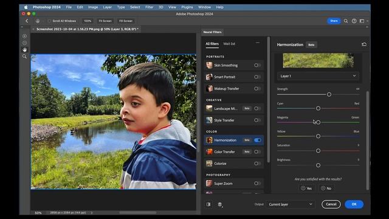Open the Help question mark icon
Image resolution: width=389 pixels, height=219 pixels.
pos(354,21)
